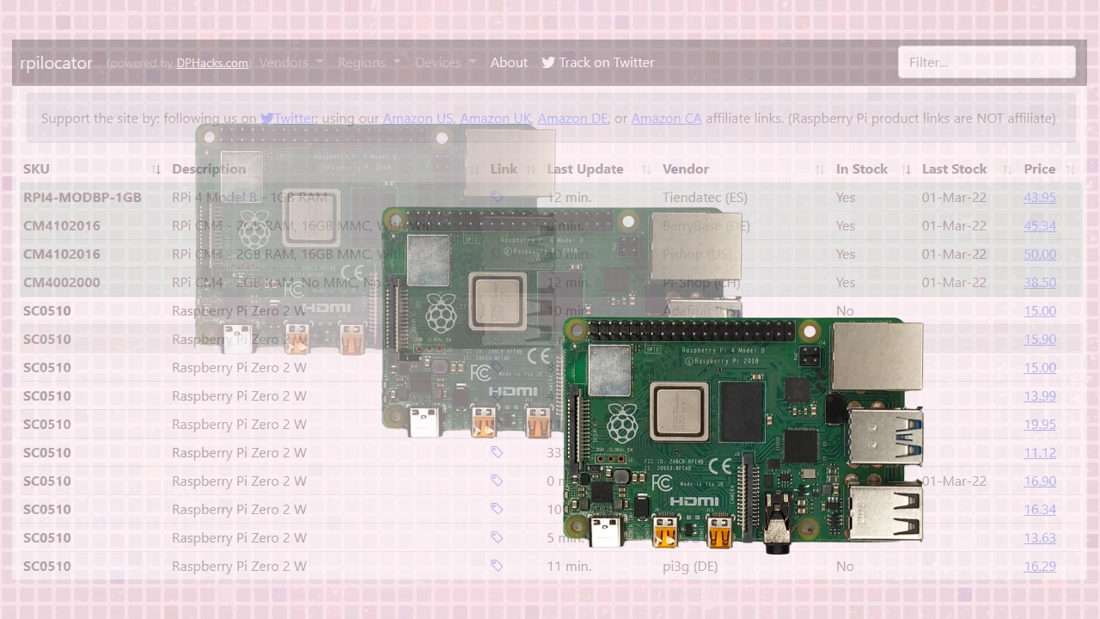This screenshot has height=619, width=1100.
Task: Open the link tag icon in the 16.29 row
Action: coord(497,565)
